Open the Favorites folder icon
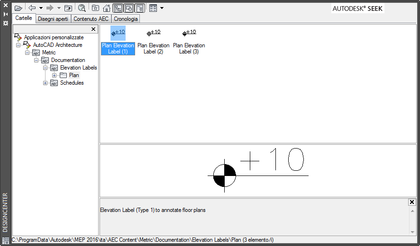 pyautogui.click(x=95, y=8)
